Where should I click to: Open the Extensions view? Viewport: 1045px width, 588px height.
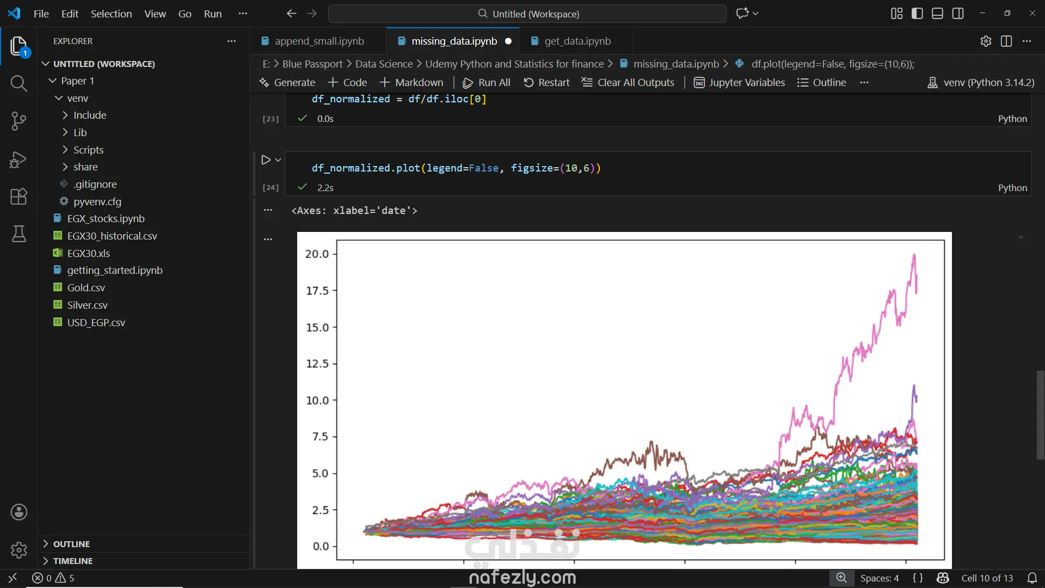pyautogui.click(x=19, y=197)
